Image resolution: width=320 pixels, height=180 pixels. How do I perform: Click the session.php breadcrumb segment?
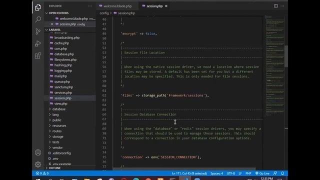pos(124,13)
